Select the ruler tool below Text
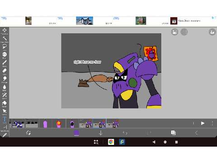Viewport: 217px width, 163px height. coord(5,128)
